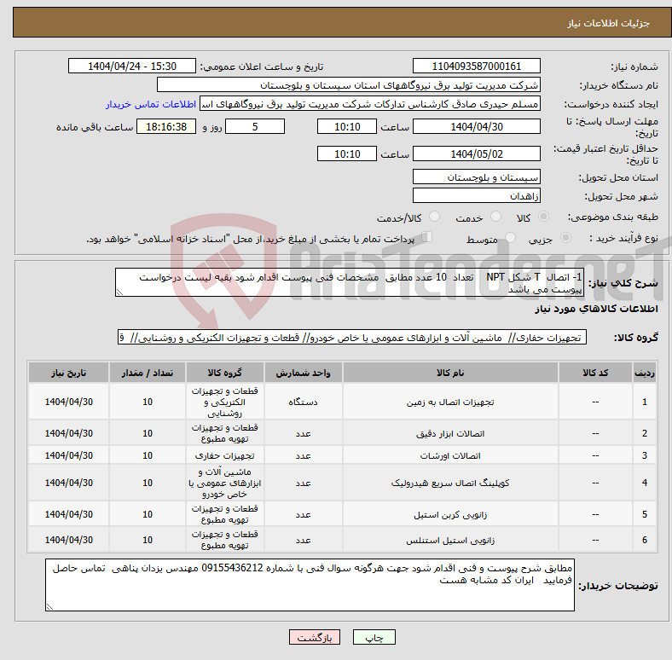Click the اطلاعات کالاهای مورد نیاز heading
This screenshot has height=660, width=672.
(x=596, y=309)
